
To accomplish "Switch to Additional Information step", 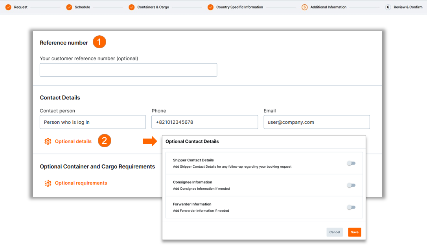I will [x=328, y=7].
